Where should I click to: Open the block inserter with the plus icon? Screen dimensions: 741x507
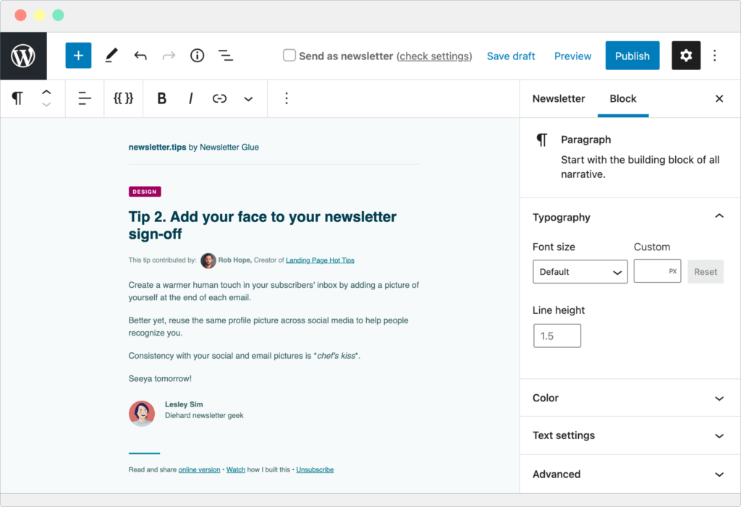tap(78, 56)
